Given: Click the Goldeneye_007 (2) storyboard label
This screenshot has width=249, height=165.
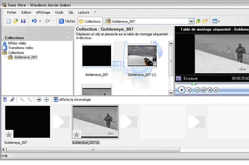Looking at the screenshot, I should tap(86, 142).
